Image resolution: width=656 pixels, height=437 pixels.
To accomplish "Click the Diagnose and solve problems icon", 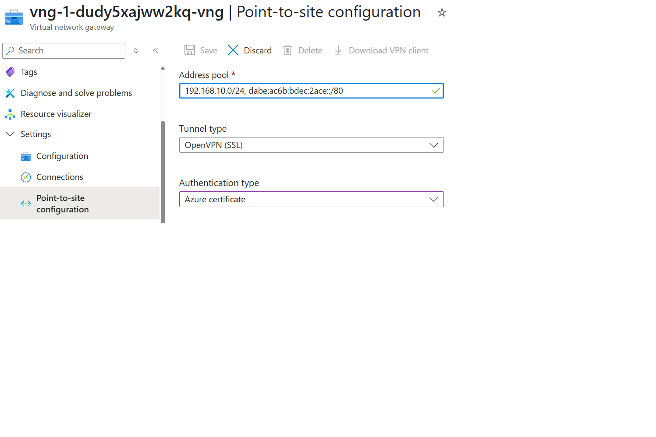I will click(x=10, y=93).
